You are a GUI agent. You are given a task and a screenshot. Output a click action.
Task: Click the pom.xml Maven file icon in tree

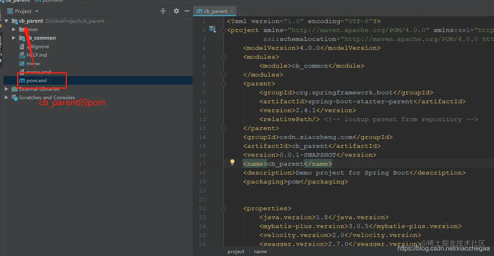22,81
